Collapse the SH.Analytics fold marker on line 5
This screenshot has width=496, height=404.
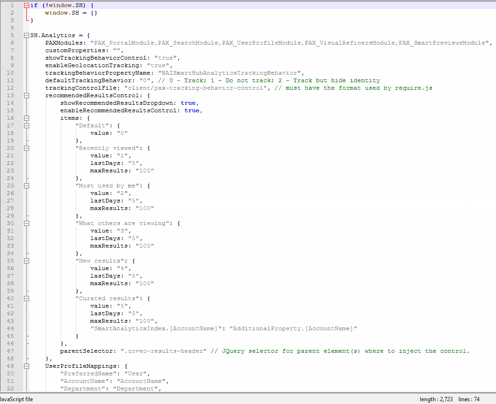tap(26, 35)
